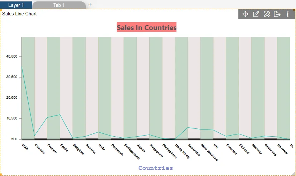The width and height of the screenshot is (296, 176).
Task: Select the Sales Line Chart widget label
Action: pos(19,14)
